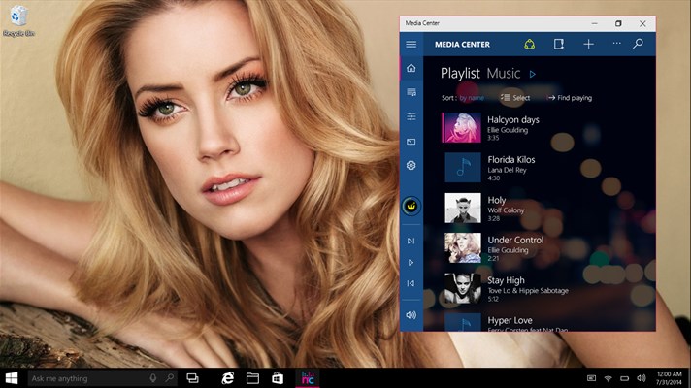
Task: Click artist text Lana Del Rey
Action: pos(507,170)
